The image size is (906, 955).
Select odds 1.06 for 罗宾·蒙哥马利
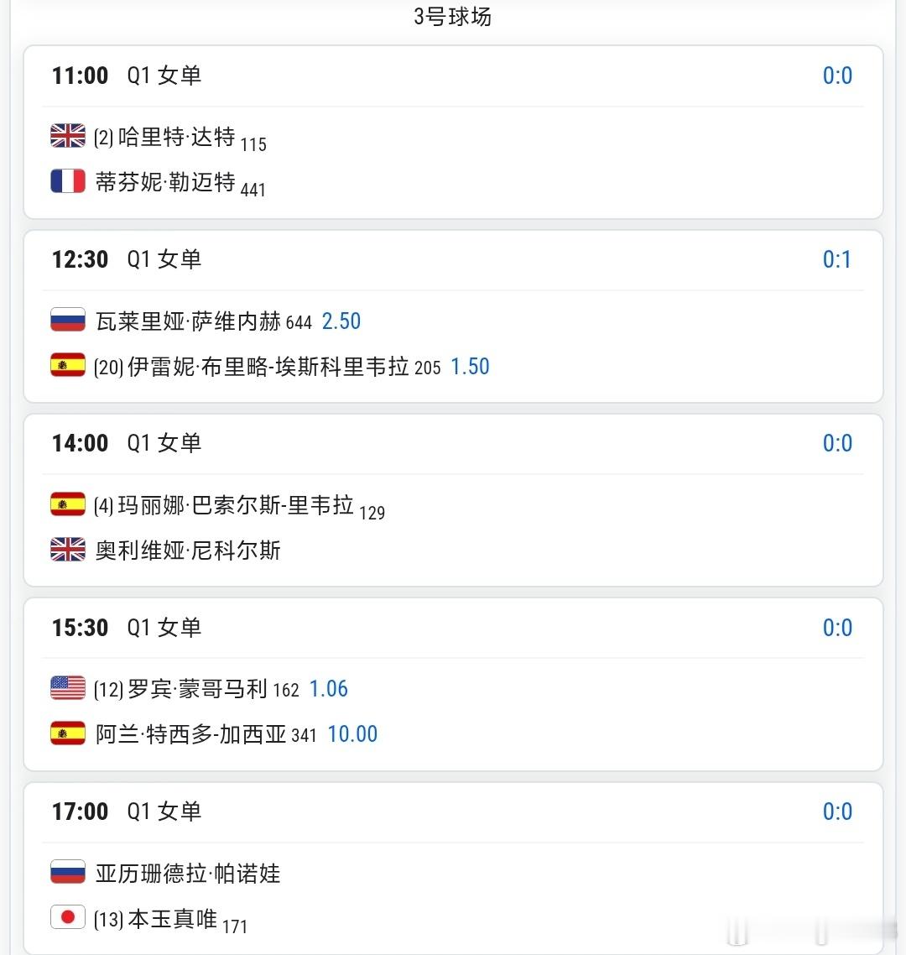[328, 689]
